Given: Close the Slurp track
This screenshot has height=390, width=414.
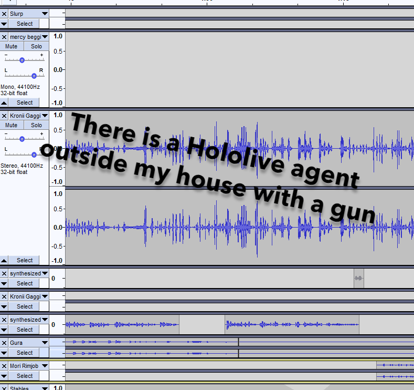Looking at the screenshot, I should [4, 14].
